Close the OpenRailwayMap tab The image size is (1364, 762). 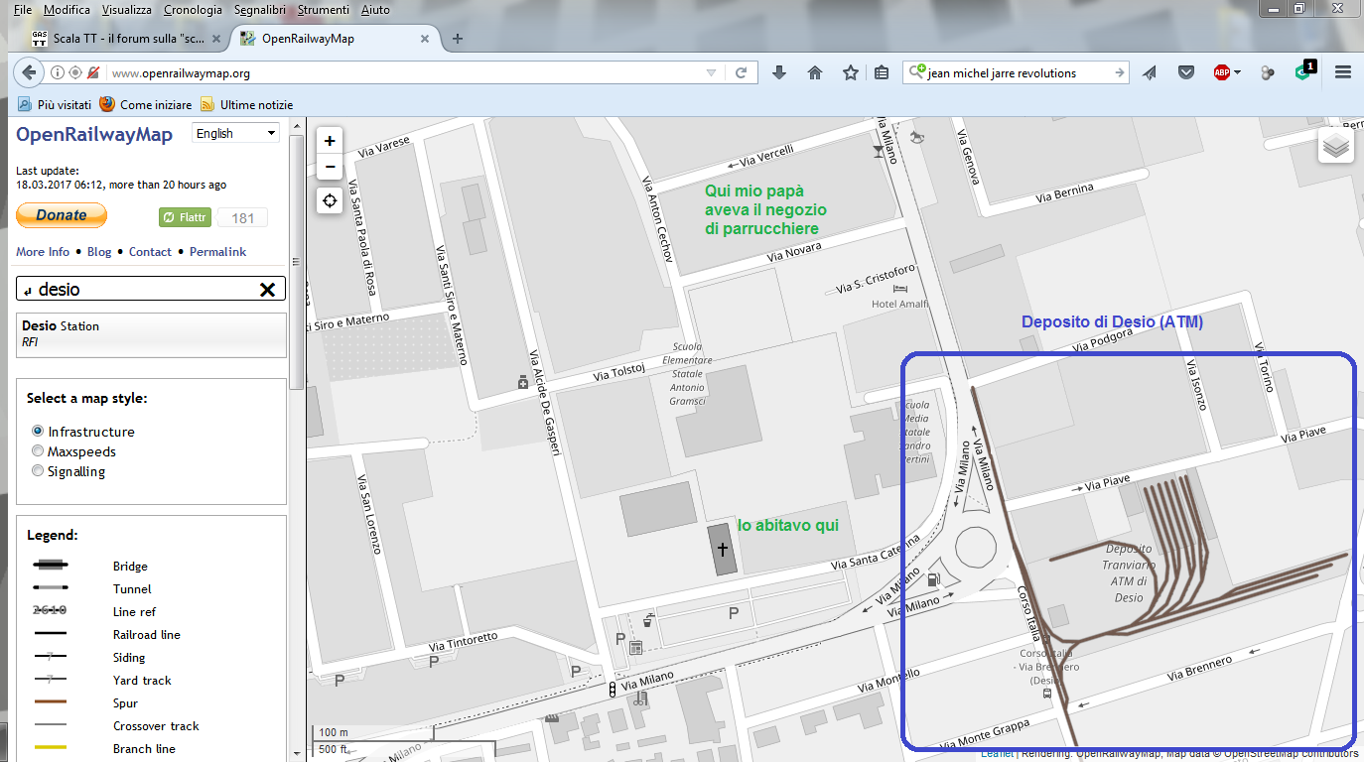pos(425,39)
